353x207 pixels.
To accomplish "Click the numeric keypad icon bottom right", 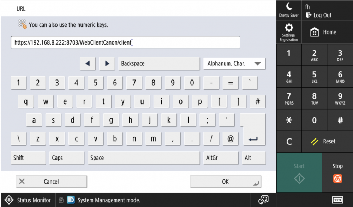I will click(x=337, y=200).
